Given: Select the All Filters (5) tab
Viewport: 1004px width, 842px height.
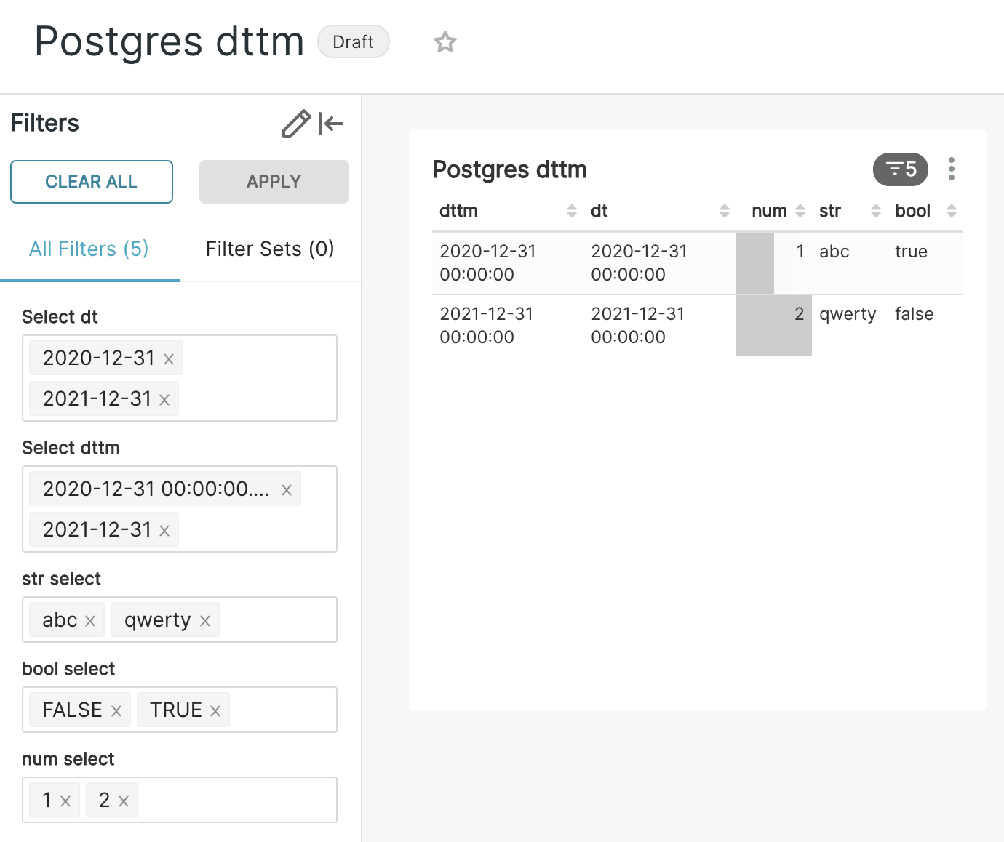Looking at the screenshot, I should pyautogui.click(x=89, y=249).
